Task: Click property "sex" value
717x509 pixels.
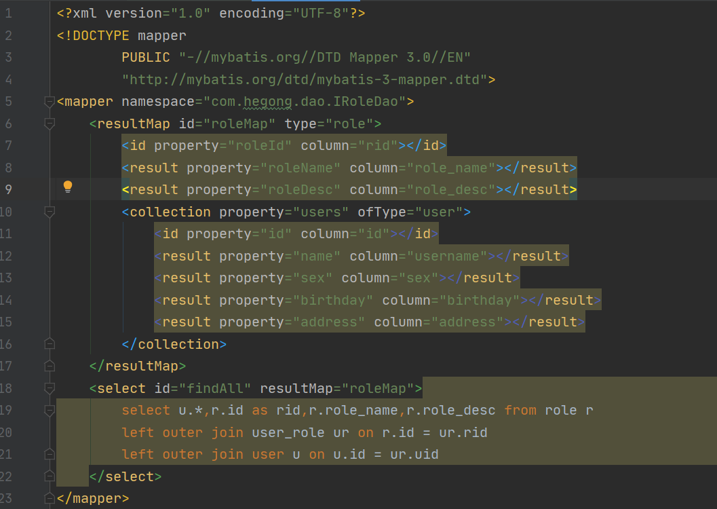Action: tap(312, 278)
